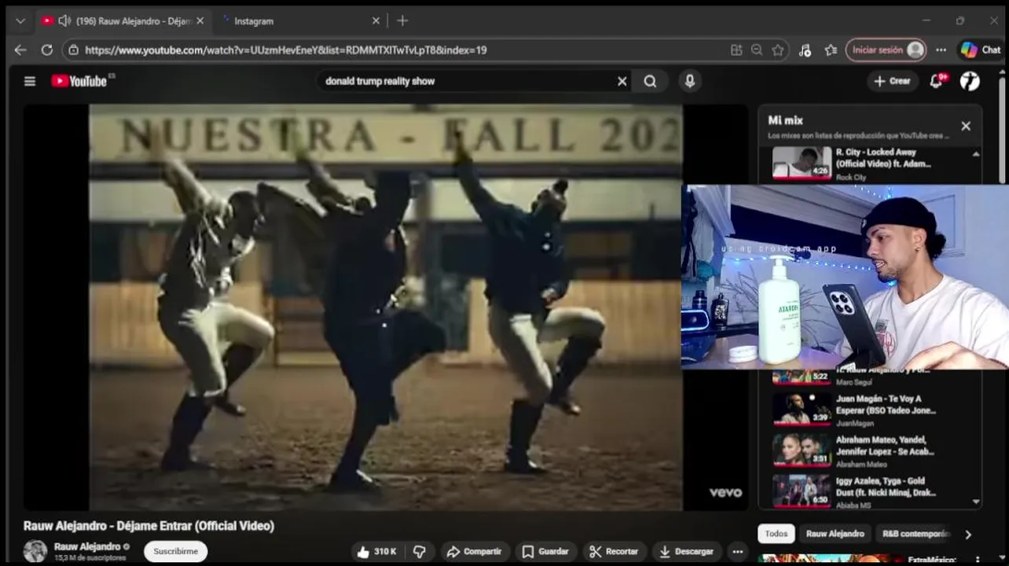The image size is (1009, 566).
Task: Open the browser tab list dropdown arrow
Action: coord(20,21)
